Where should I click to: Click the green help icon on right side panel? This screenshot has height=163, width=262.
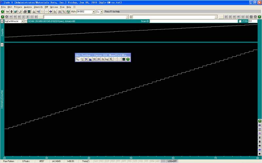260,121
